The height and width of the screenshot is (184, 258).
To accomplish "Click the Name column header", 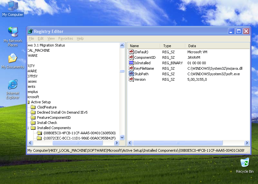I will 144,46.
